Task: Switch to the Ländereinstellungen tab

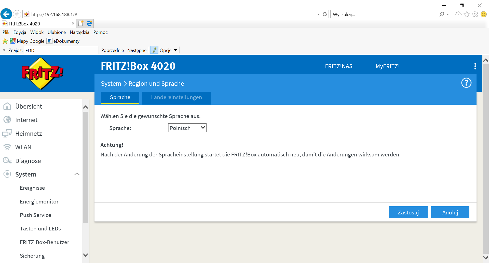Action: 176,98
